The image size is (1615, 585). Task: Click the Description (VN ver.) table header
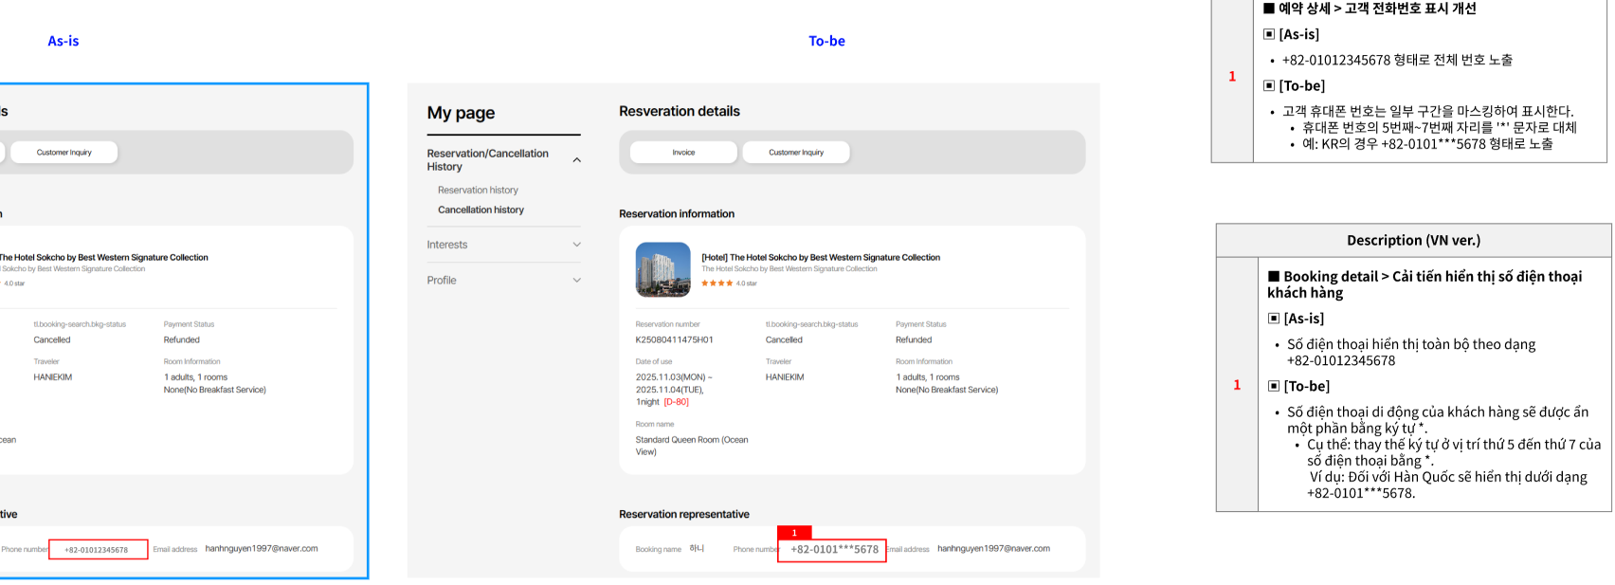tap(1413, 241)
